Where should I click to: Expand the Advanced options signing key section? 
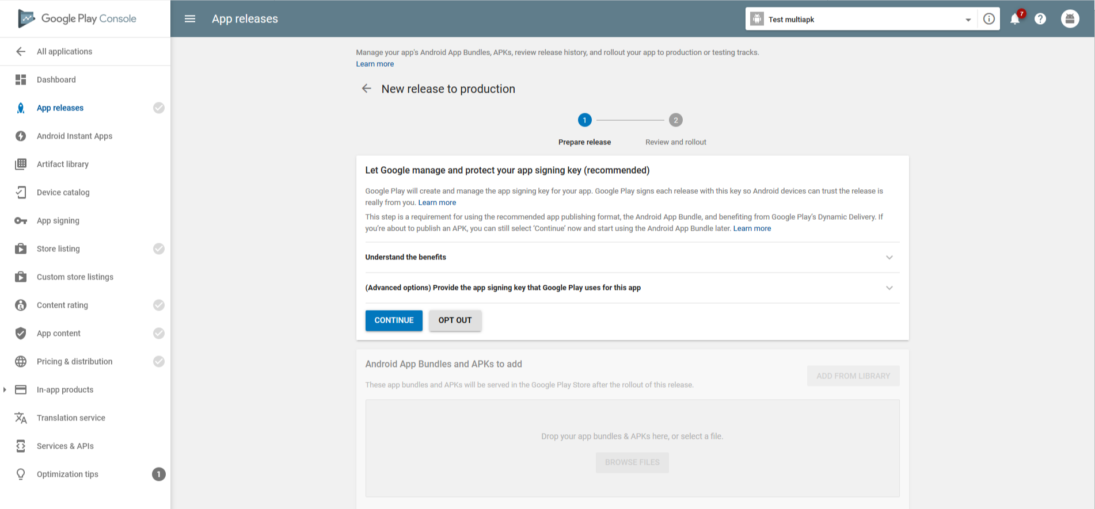(889, 288)
